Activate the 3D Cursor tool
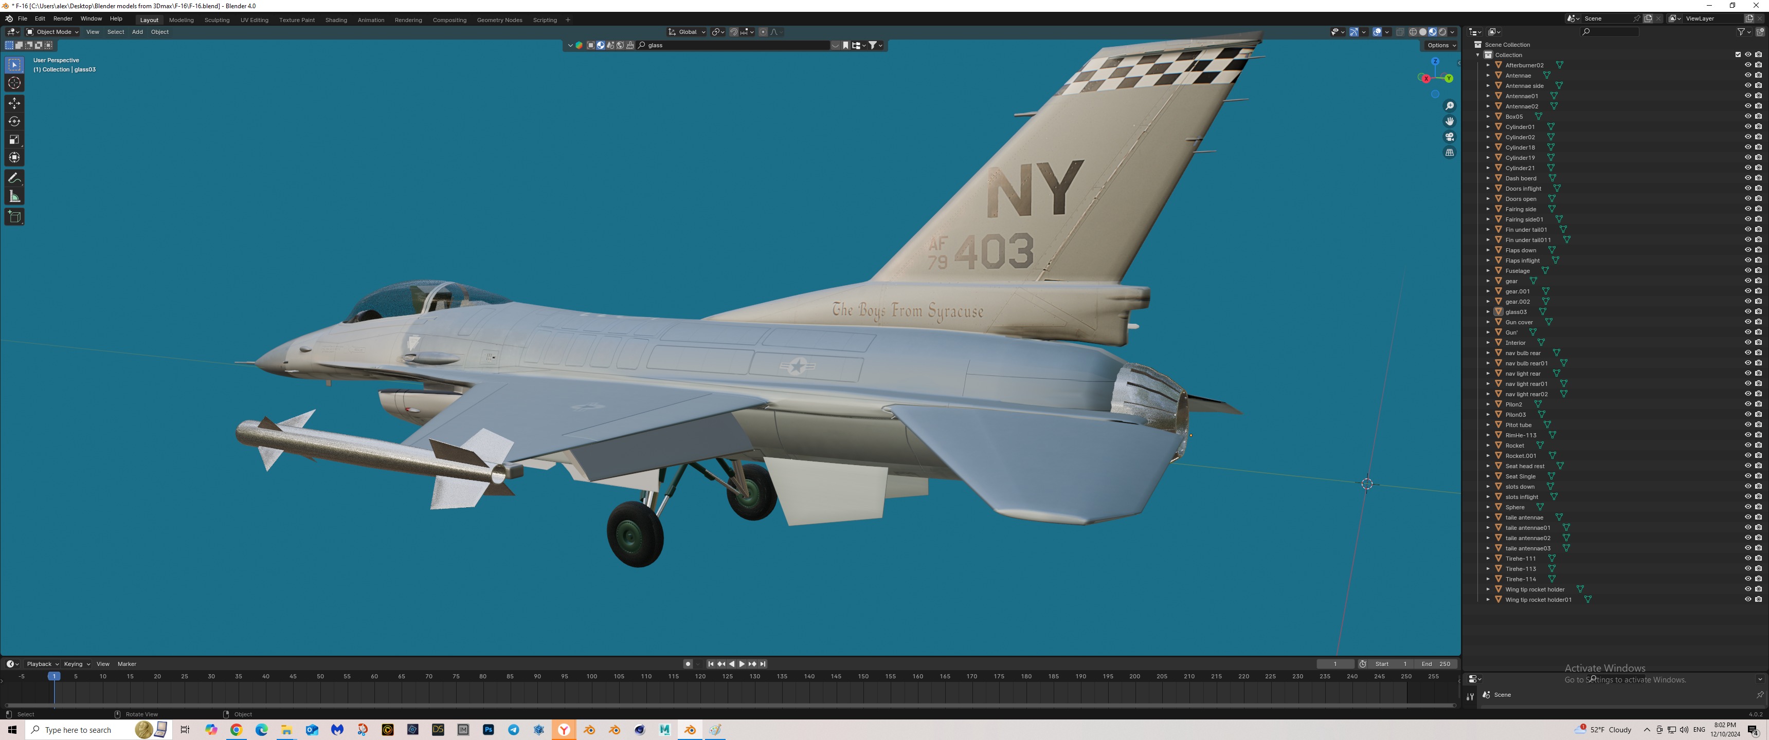The image size is (1769, 740). [14, 83]
